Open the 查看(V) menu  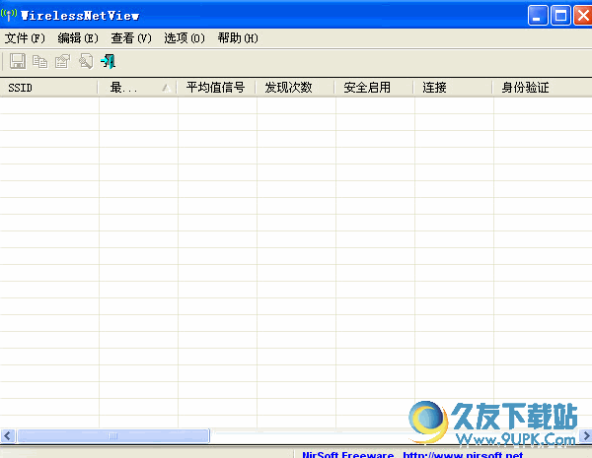point(131,38)
